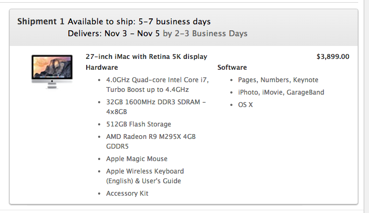Click the Shipment 1 header label
369x213 pixels.
(x=41, y=22)
